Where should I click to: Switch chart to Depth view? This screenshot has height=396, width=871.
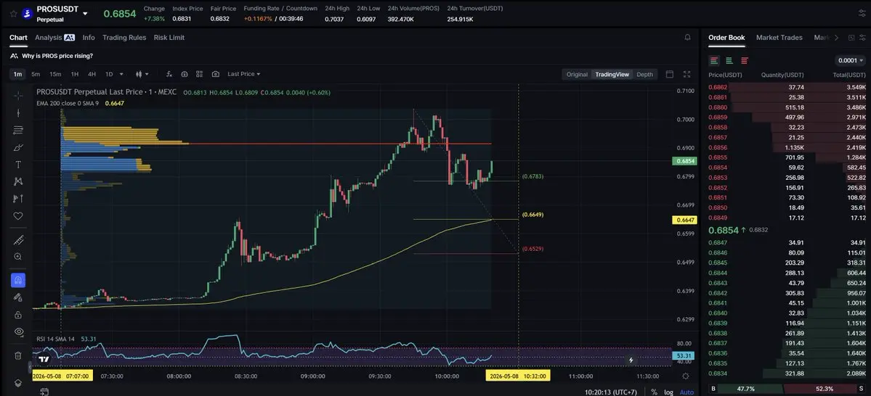point(644,74)
